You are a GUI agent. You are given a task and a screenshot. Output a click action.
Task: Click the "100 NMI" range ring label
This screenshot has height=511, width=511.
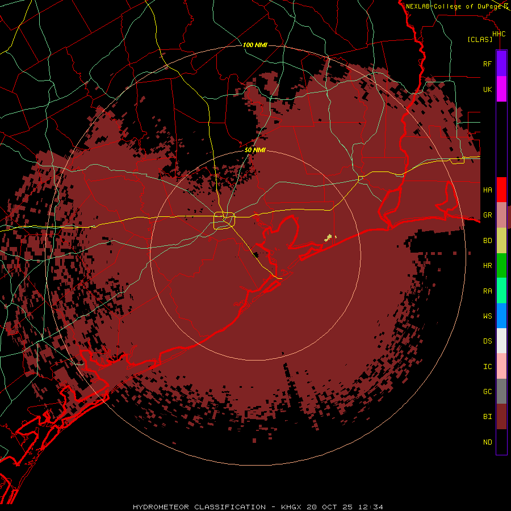coord(255,45)
